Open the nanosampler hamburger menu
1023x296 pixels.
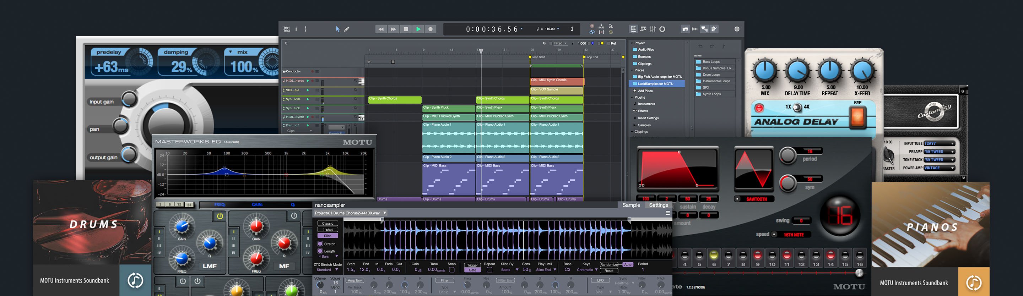[x=667, y=213]
